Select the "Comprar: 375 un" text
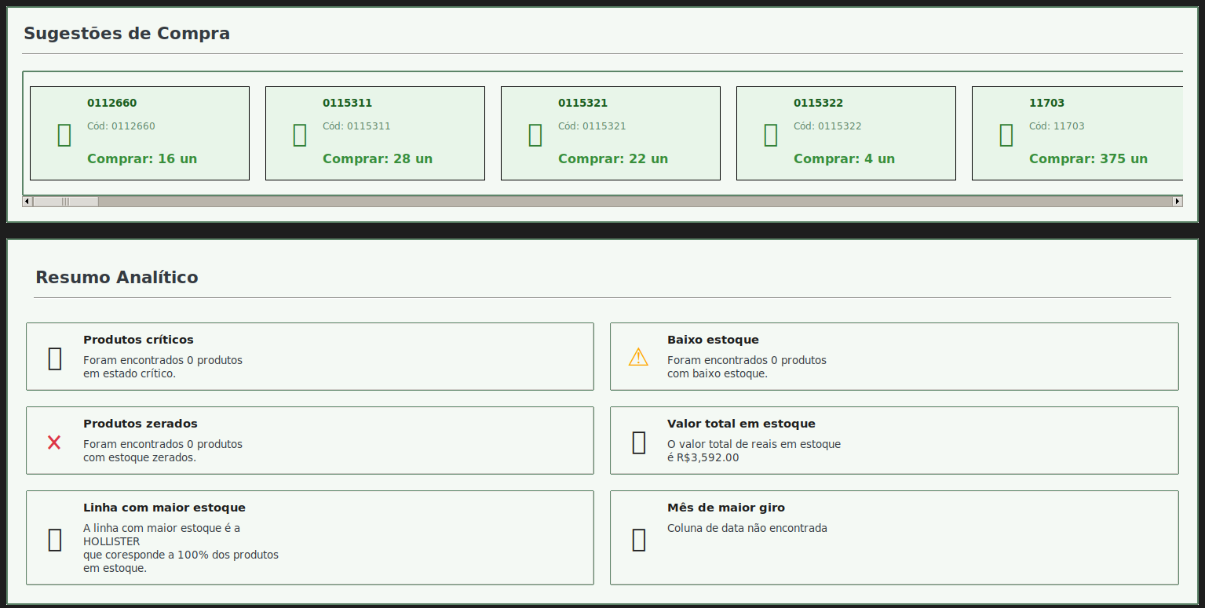Screen dimensions: 1205x608 pos(1088,159)
